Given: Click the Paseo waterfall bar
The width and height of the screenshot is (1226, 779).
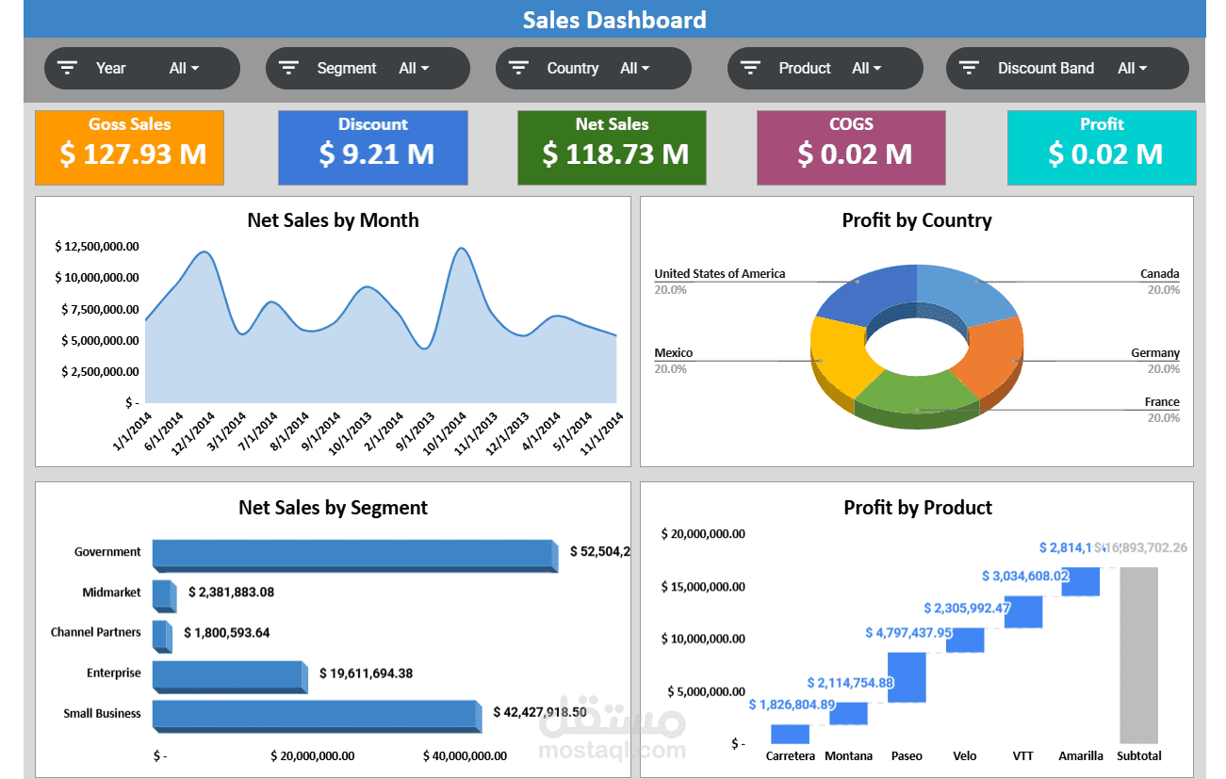Looking at the screenshot, I should click(x=907, y=676).
